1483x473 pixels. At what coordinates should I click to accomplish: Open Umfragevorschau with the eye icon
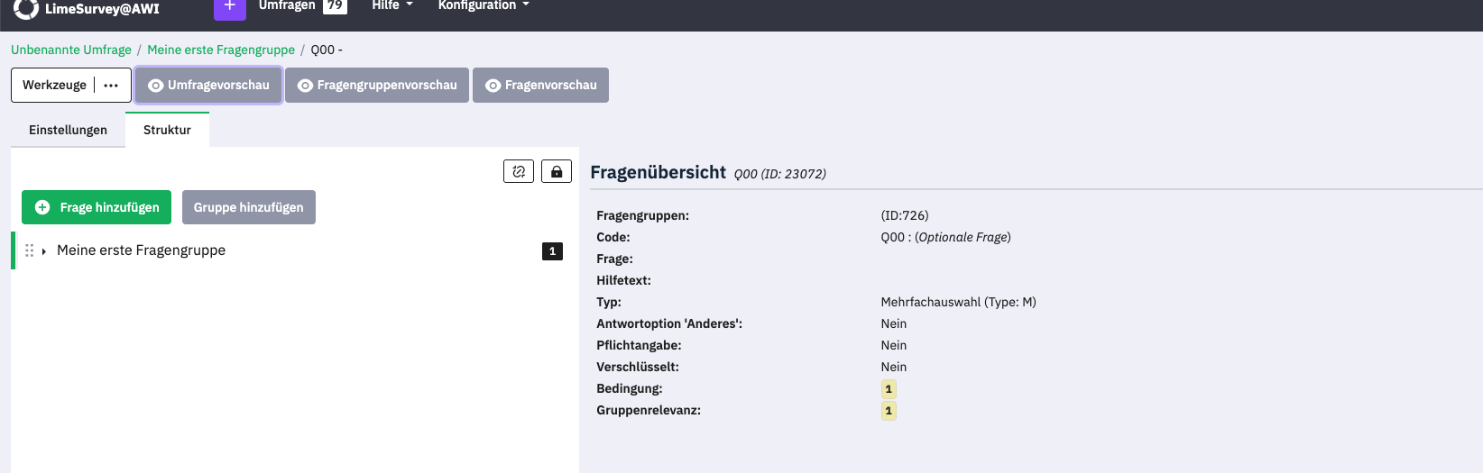208,86
